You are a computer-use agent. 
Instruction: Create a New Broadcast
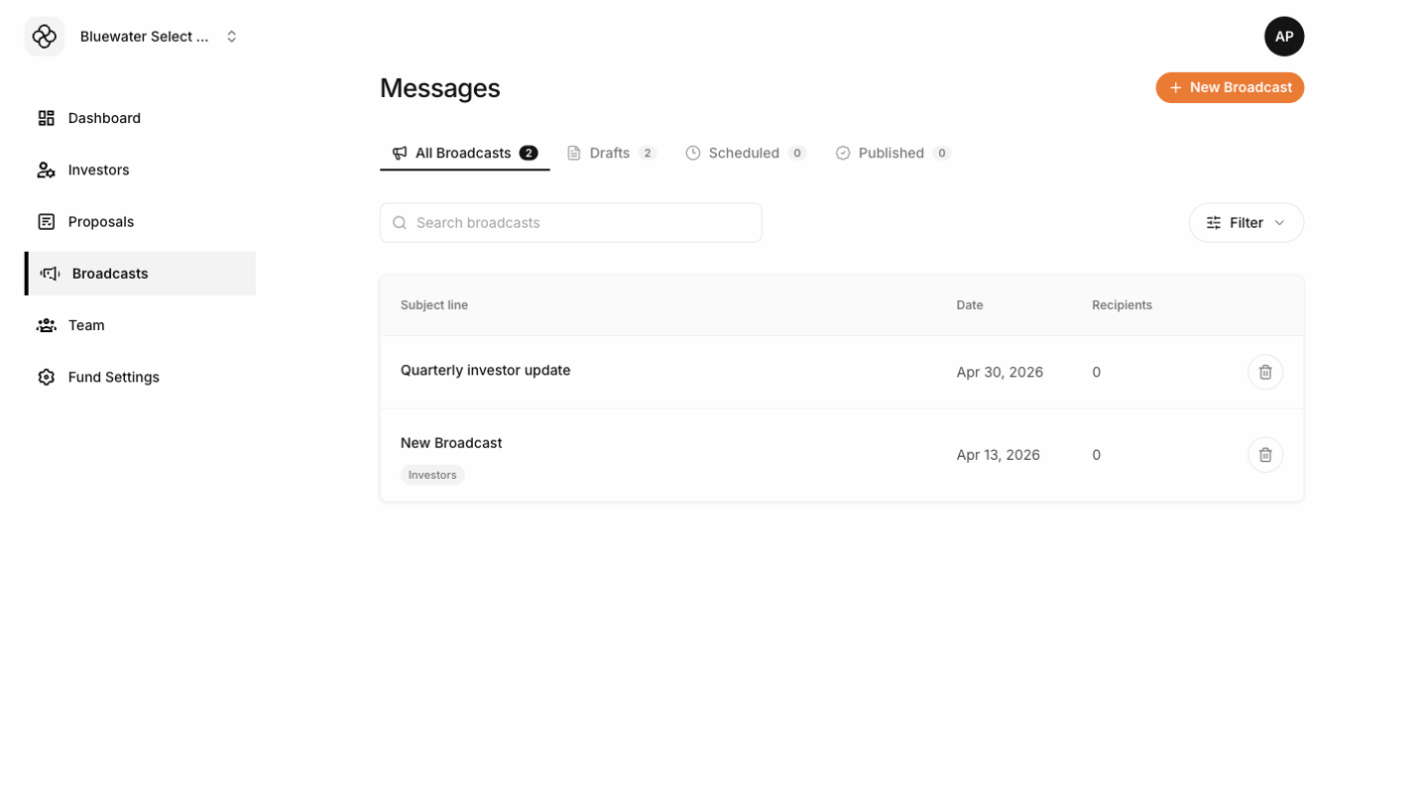point(1230,87)
